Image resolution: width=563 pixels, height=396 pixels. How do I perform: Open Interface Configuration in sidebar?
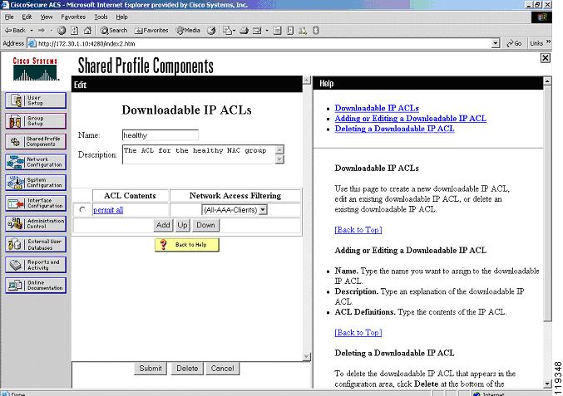click(x=36, y=203)
